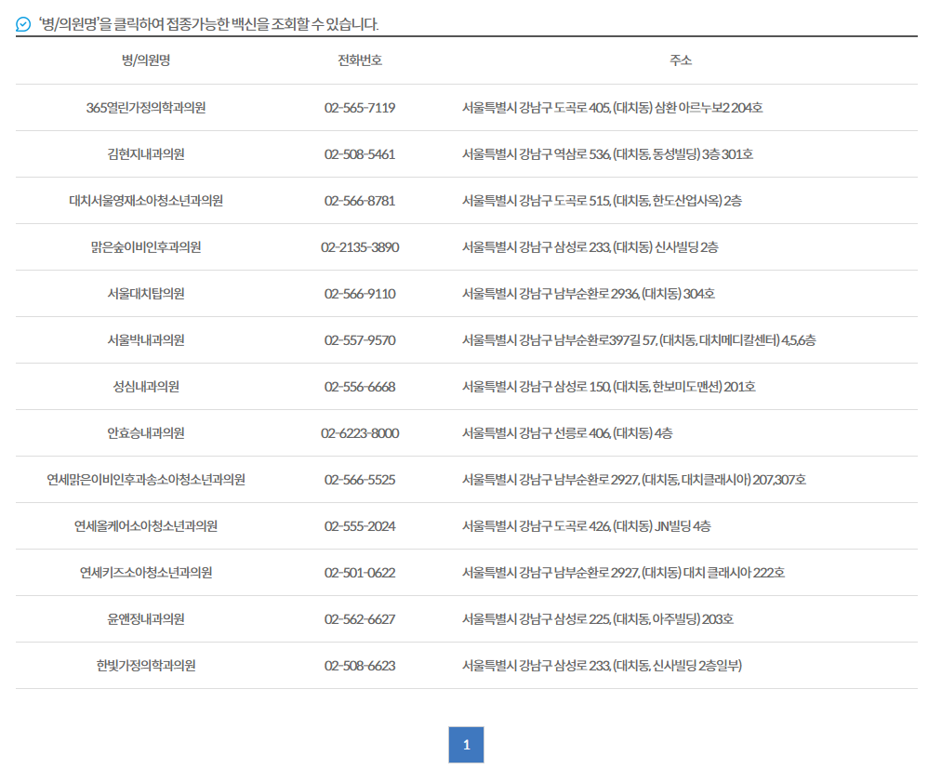Select the 전화번호 column header

(360, 60)
